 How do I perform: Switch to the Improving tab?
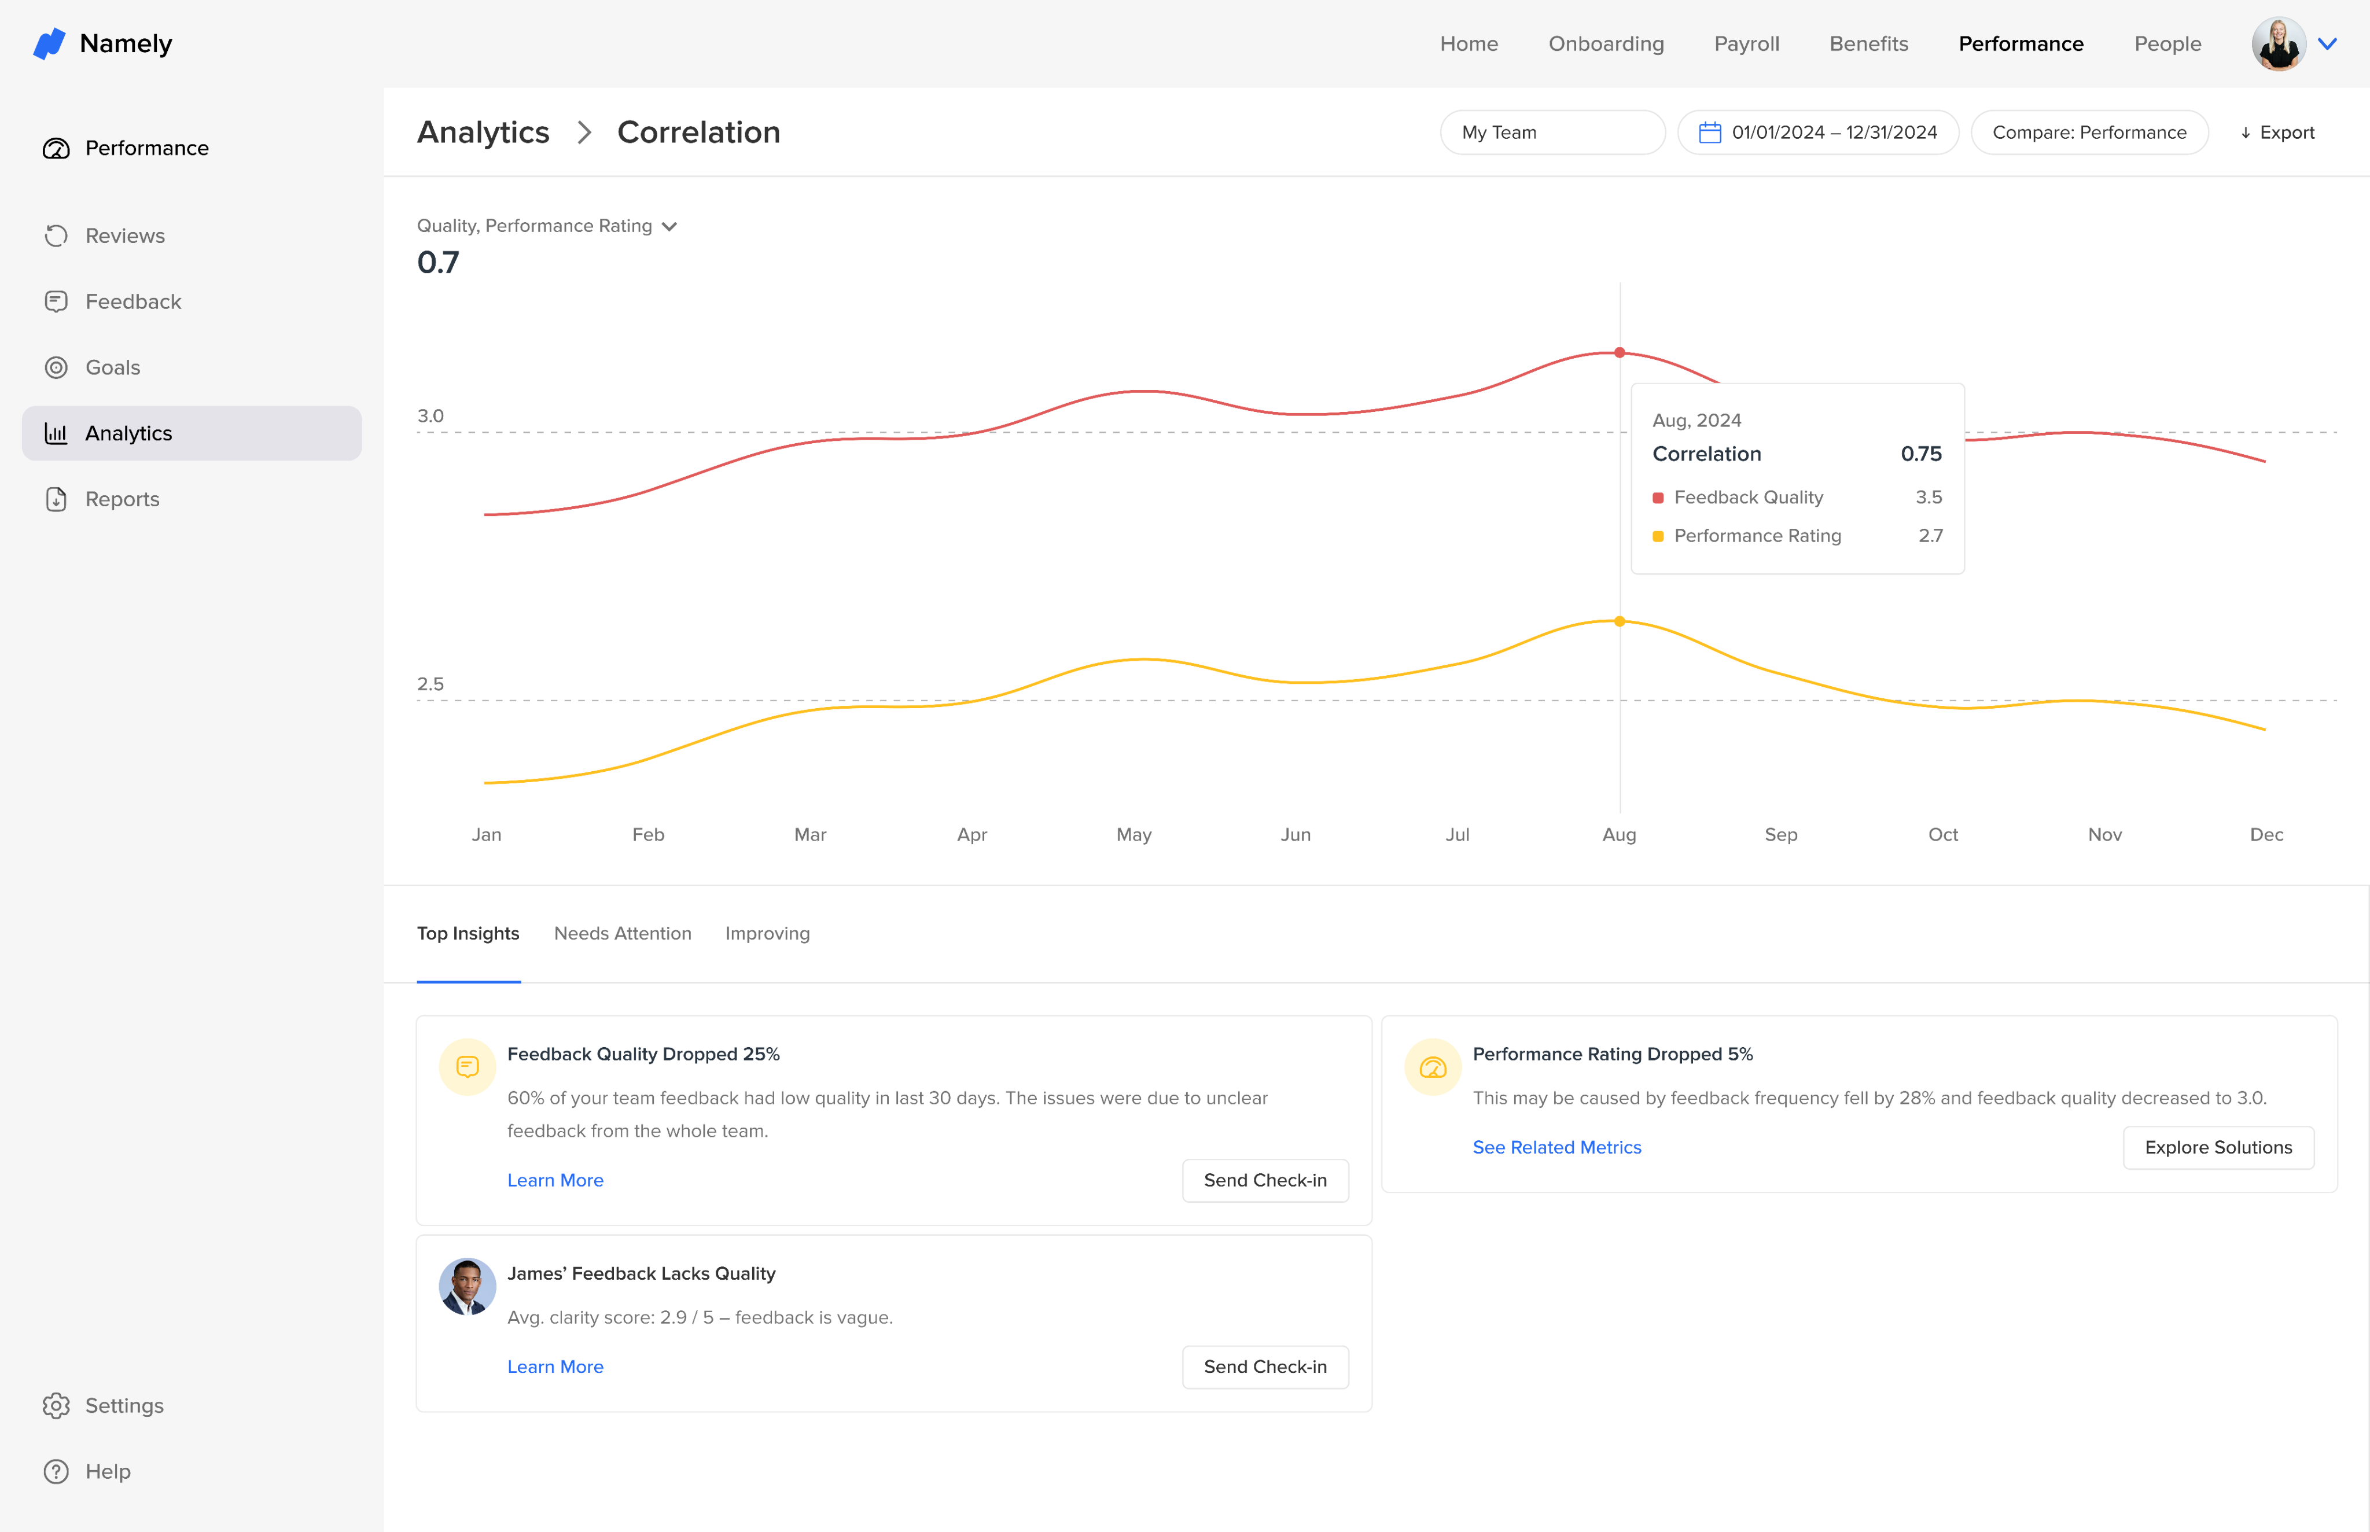pos(767,933)
